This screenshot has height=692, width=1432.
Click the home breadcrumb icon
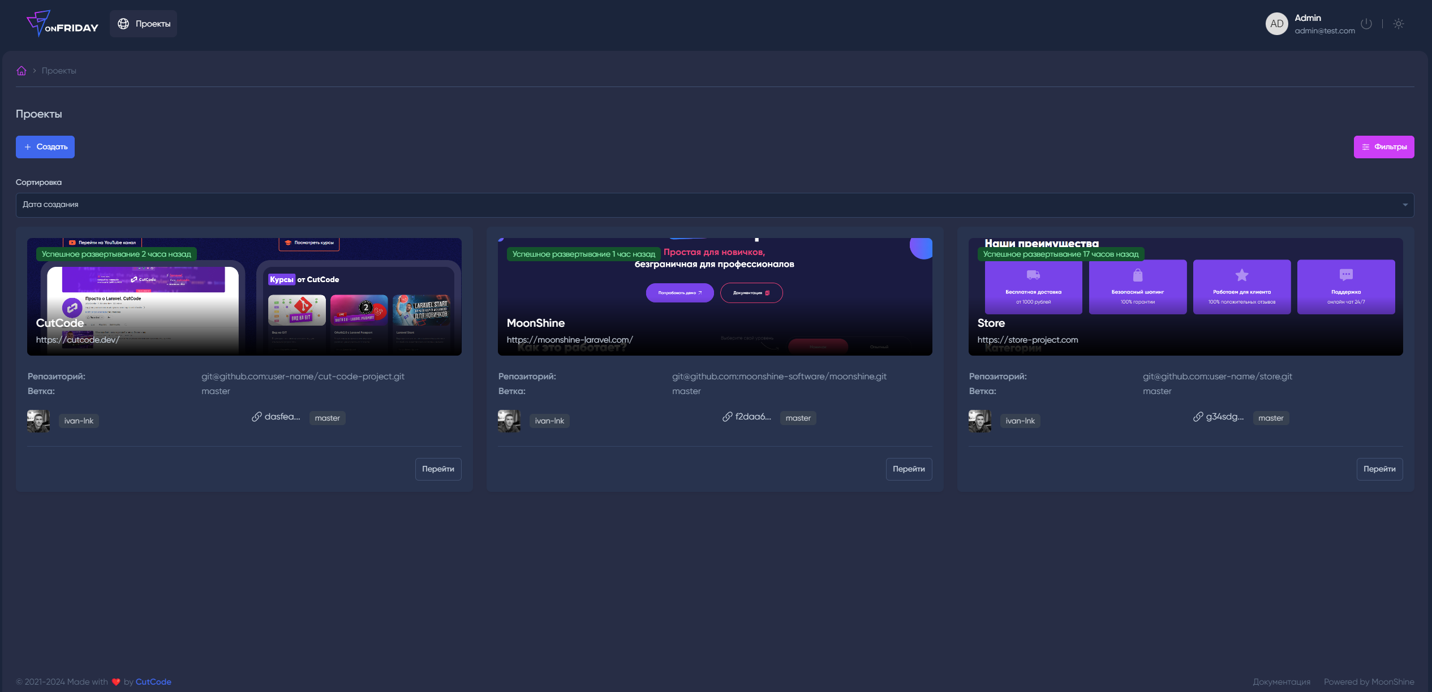21,71
